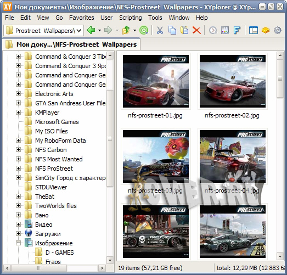Open the Scripting menu

point(130,18)
